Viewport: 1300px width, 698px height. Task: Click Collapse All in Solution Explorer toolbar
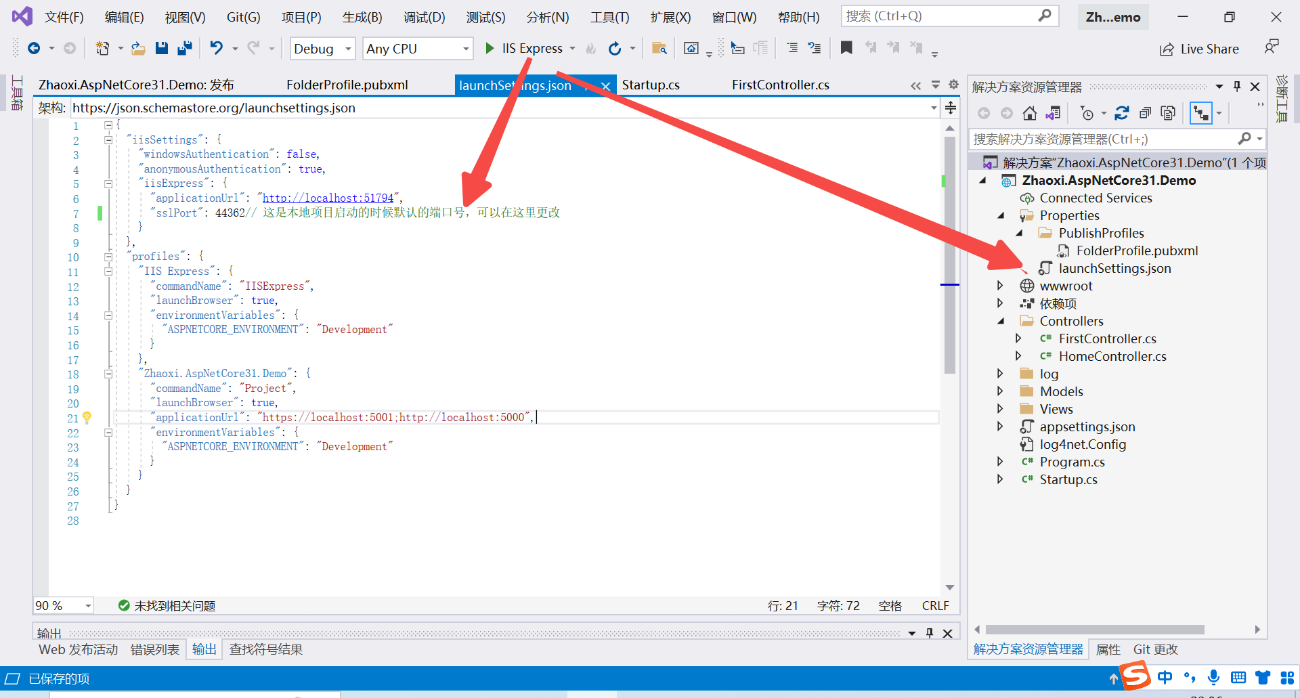1145,113
